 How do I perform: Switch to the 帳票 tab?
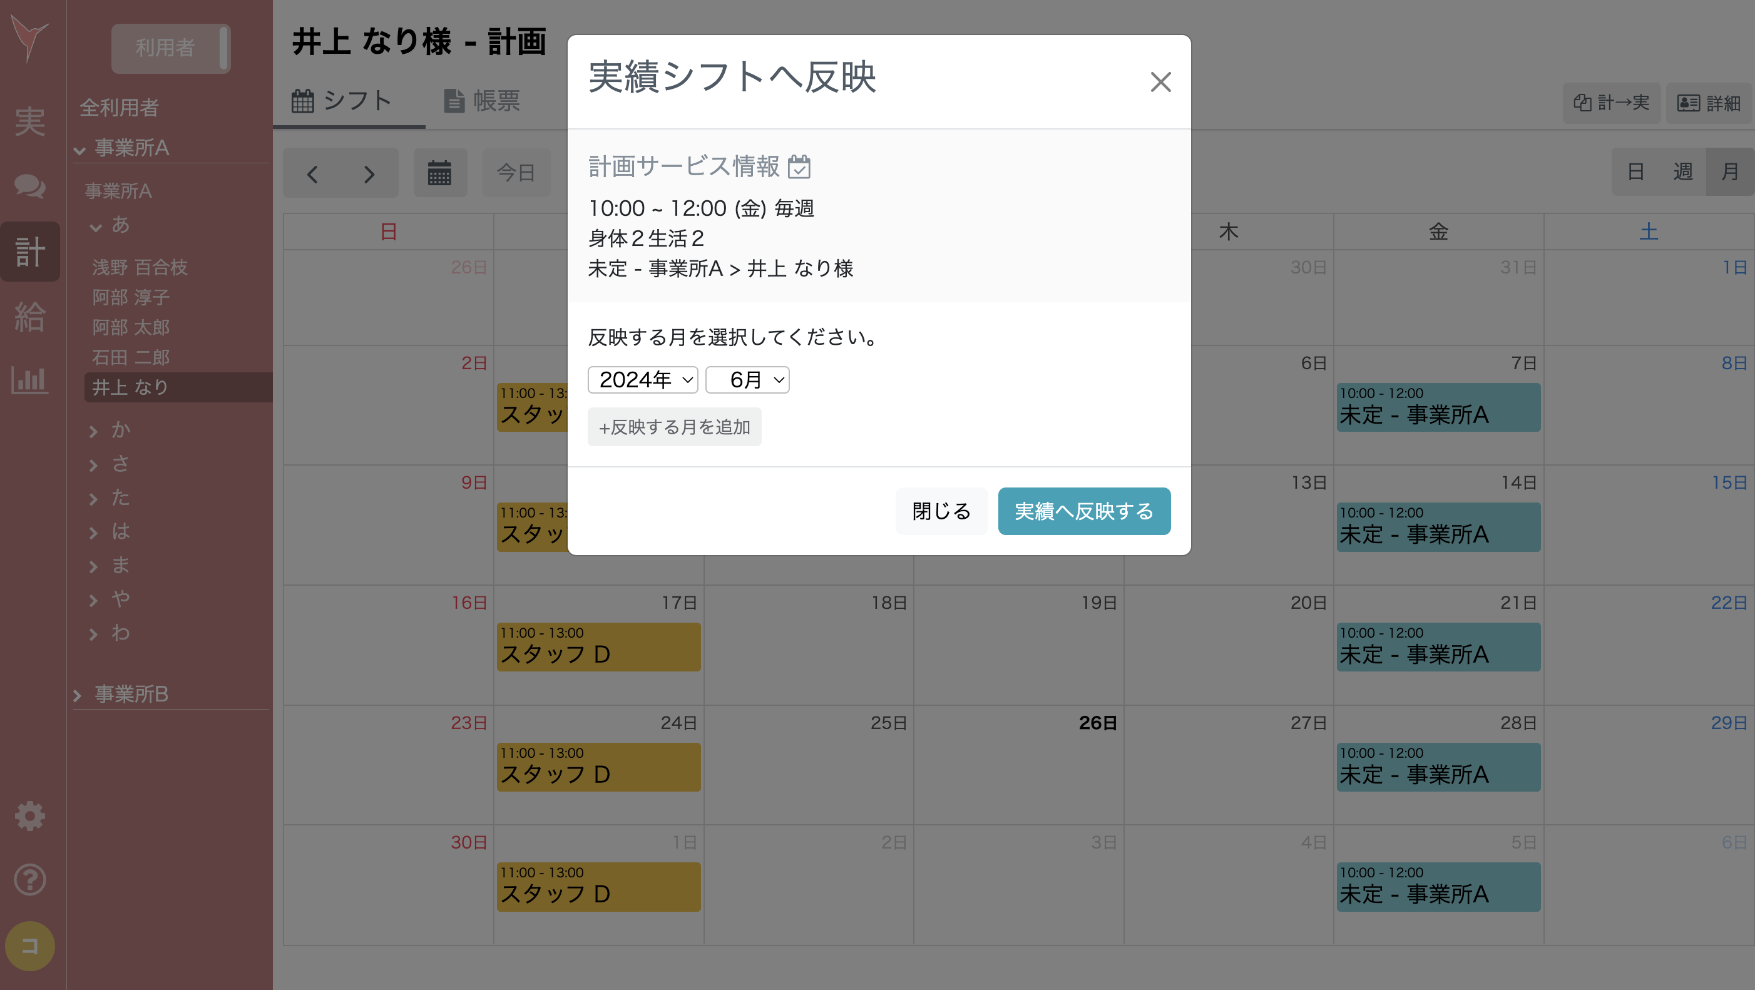482,101
